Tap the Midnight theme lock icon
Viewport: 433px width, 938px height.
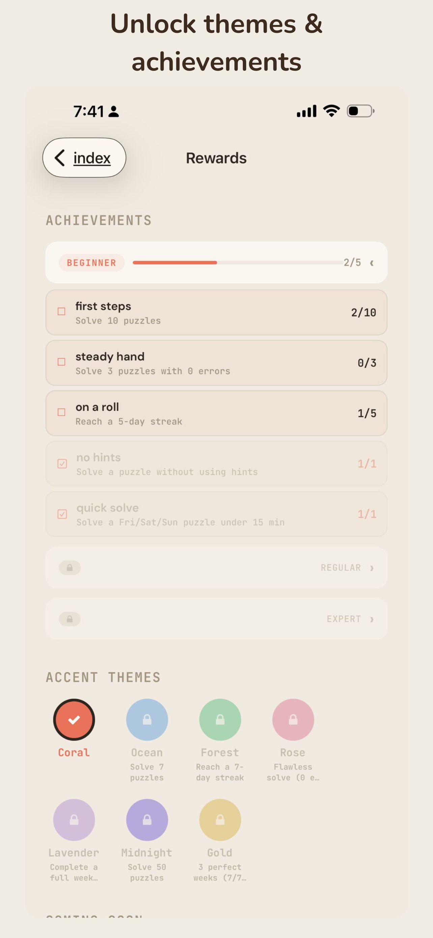coord(147,820)
